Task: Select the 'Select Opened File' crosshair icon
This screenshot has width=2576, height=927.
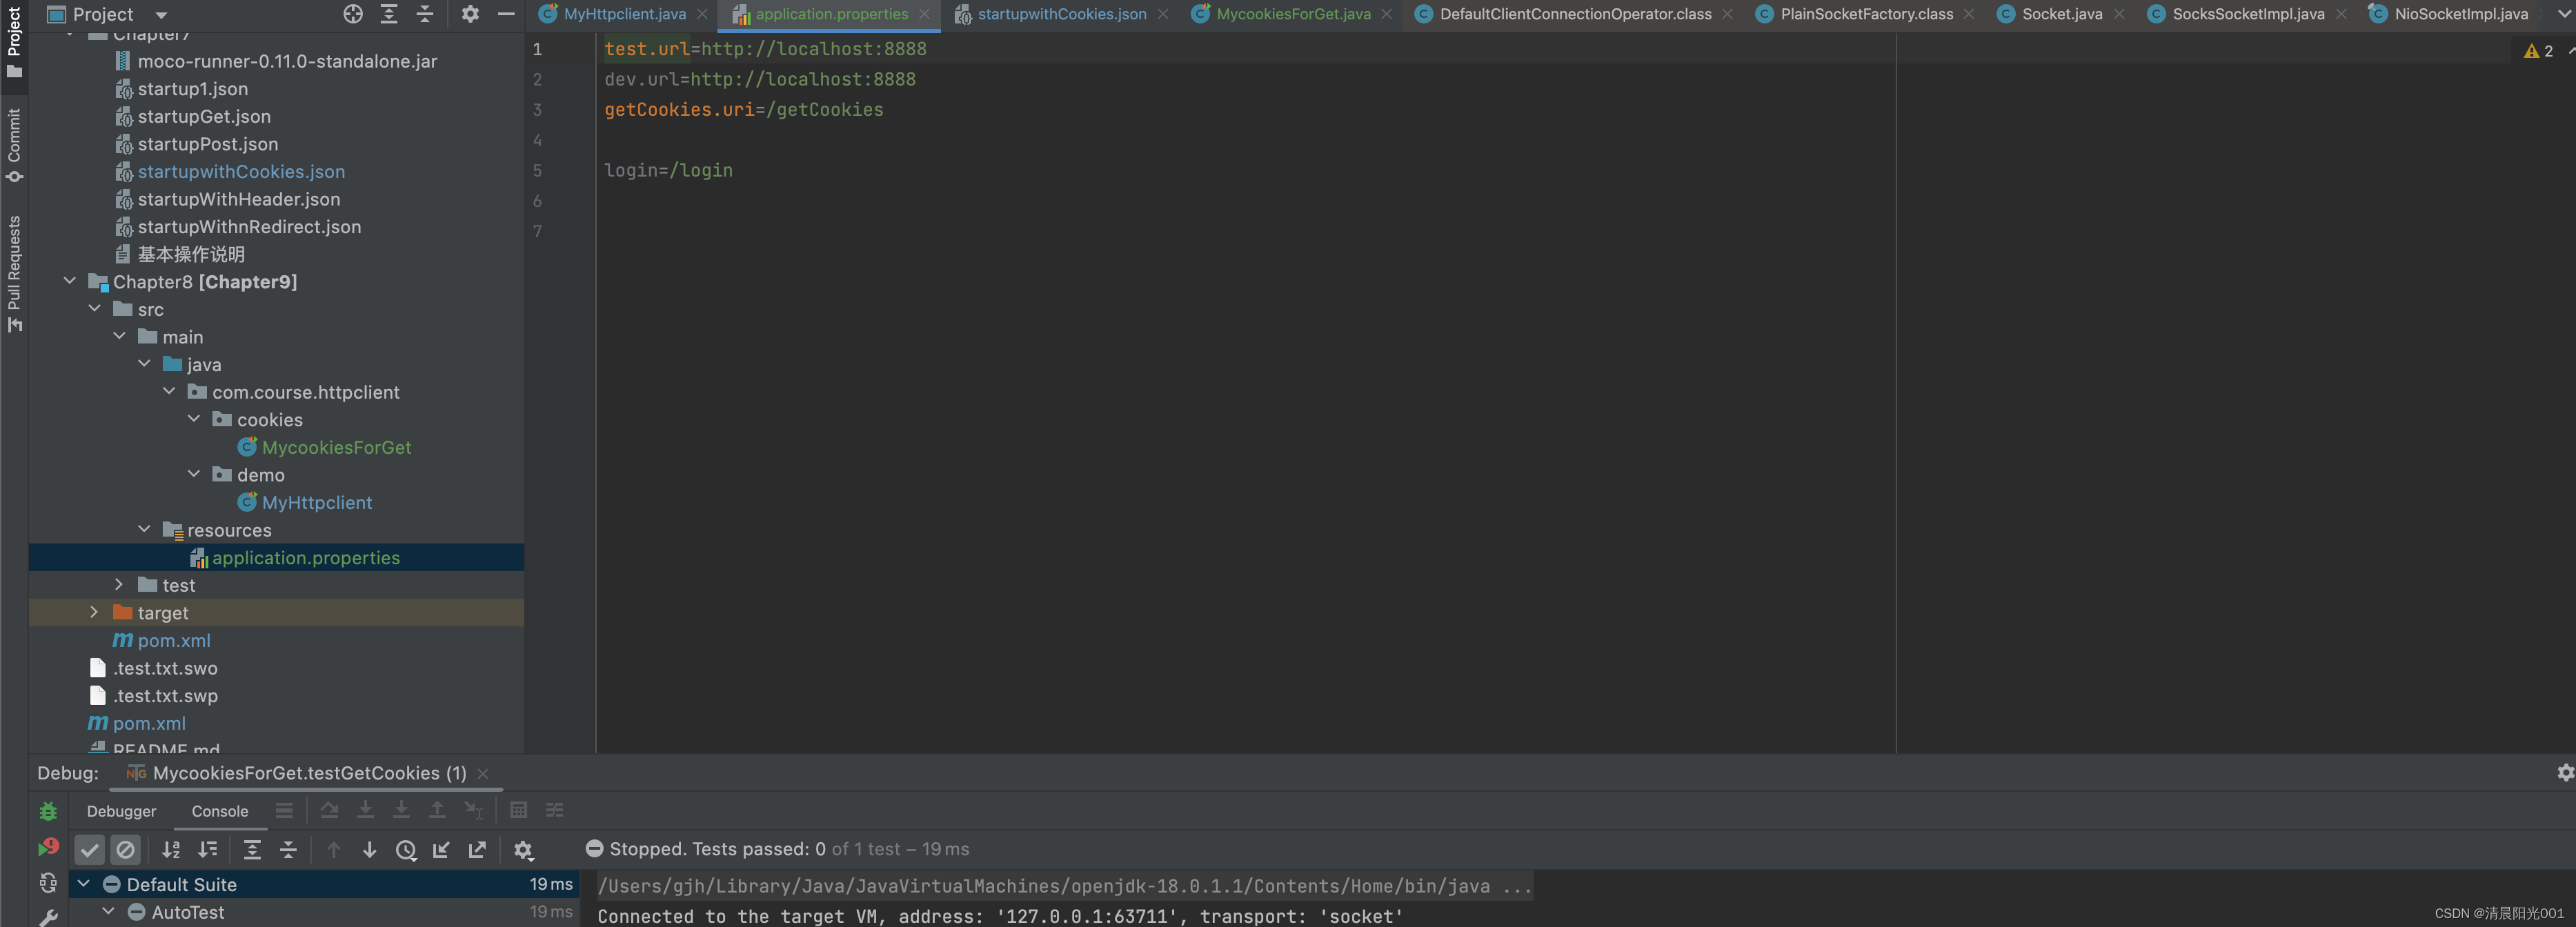Action: point(353,14)
